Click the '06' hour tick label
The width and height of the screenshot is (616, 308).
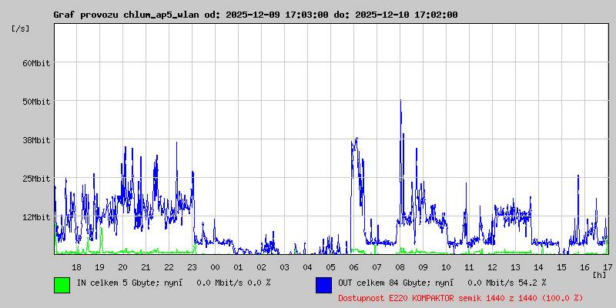point(353,267)
